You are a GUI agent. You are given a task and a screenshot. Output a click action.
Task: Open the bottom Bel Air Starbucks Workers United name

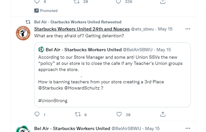pos(72,128)
